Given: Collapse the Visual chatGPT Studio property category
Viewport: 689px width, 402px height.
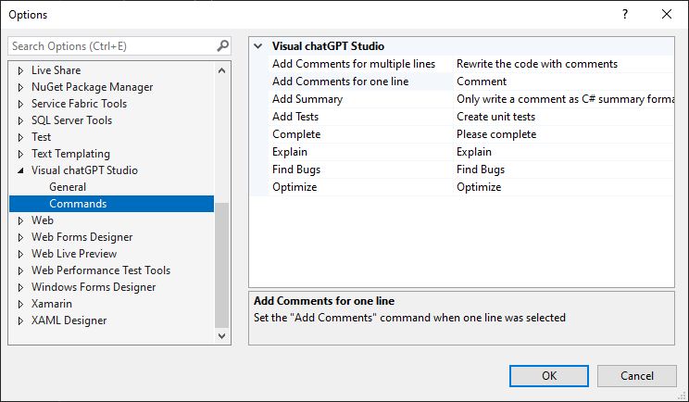Looking at the screenshot, I should [257, 46].
